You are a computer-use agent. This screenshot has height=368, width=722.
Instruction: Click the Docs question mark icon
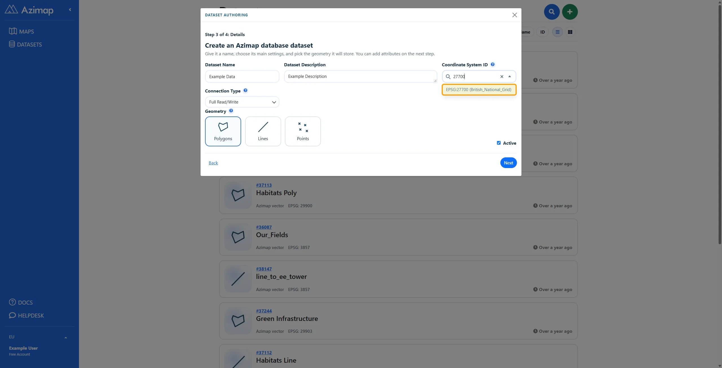pos(12,302)
